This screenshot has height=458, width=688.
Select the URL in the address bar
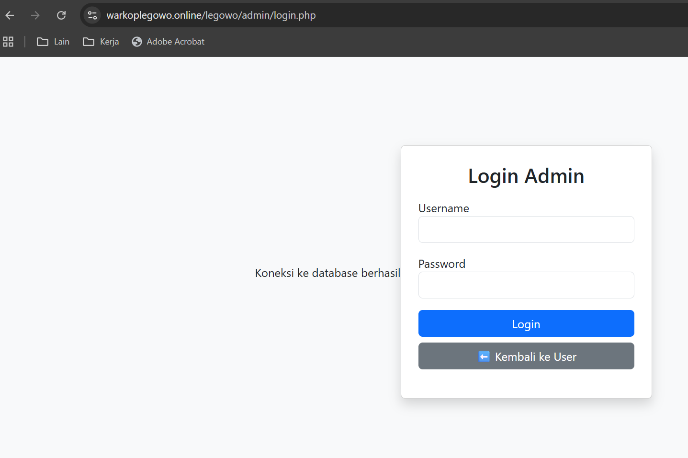[211, 15]
